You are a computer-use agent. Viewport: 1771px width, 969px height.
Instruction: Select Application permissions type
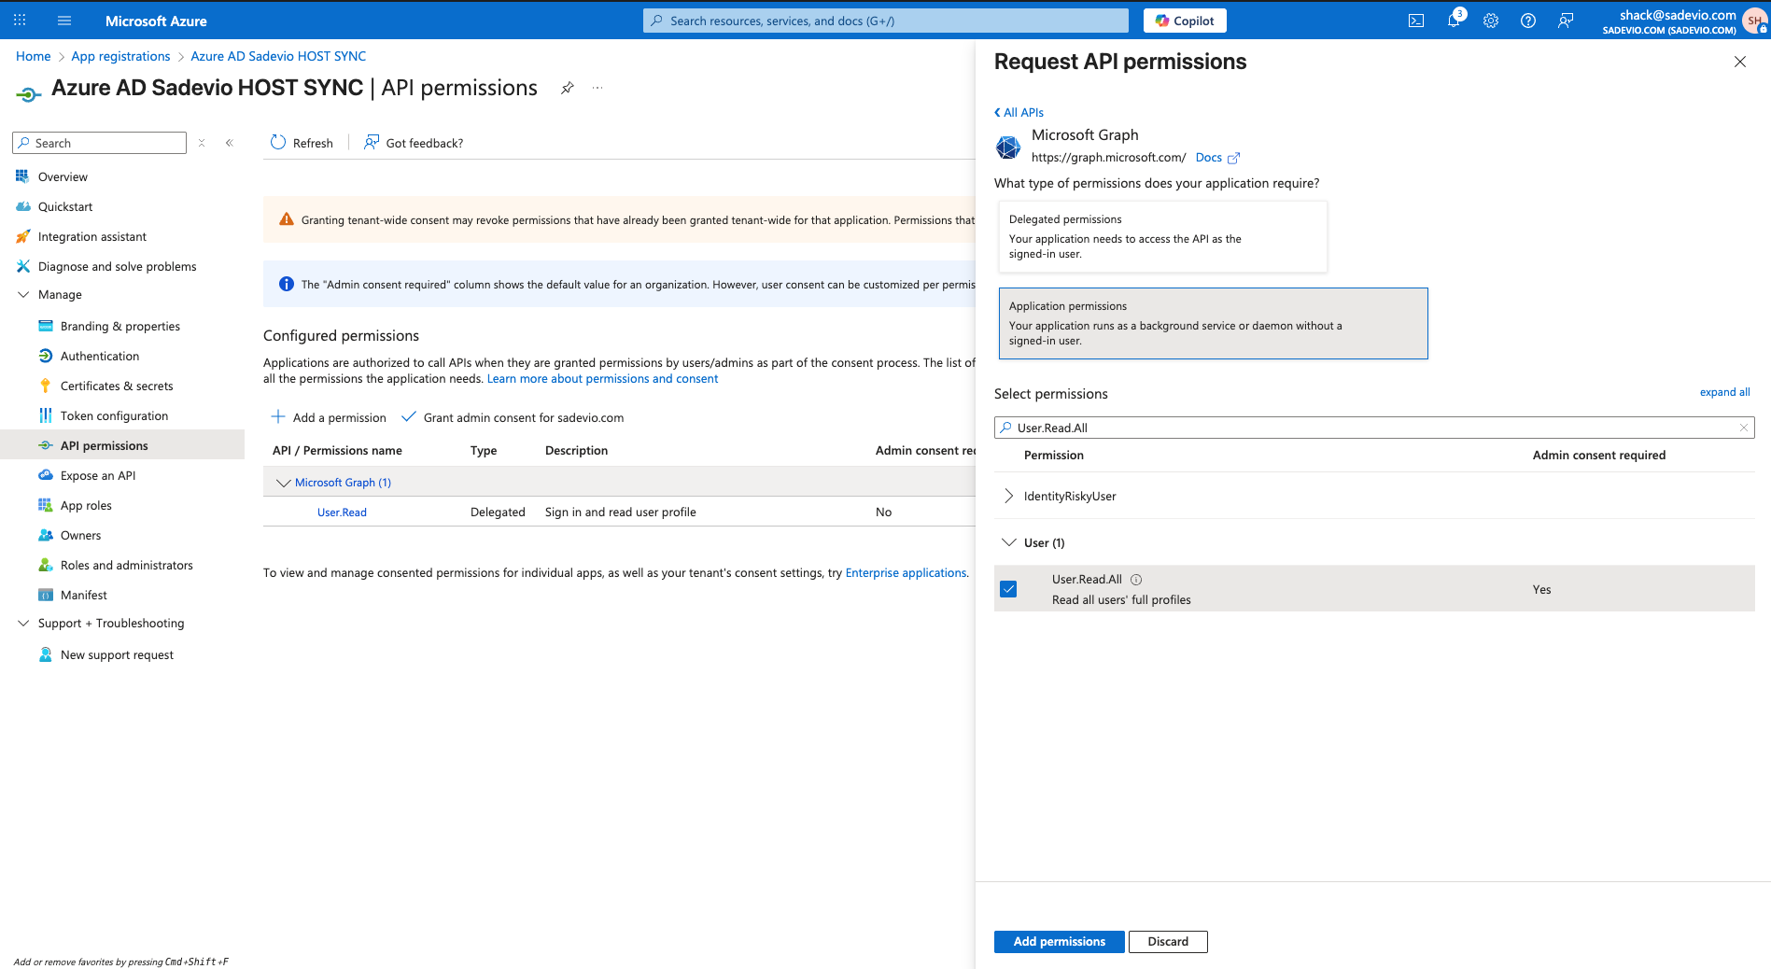[x=1213, y=323]
